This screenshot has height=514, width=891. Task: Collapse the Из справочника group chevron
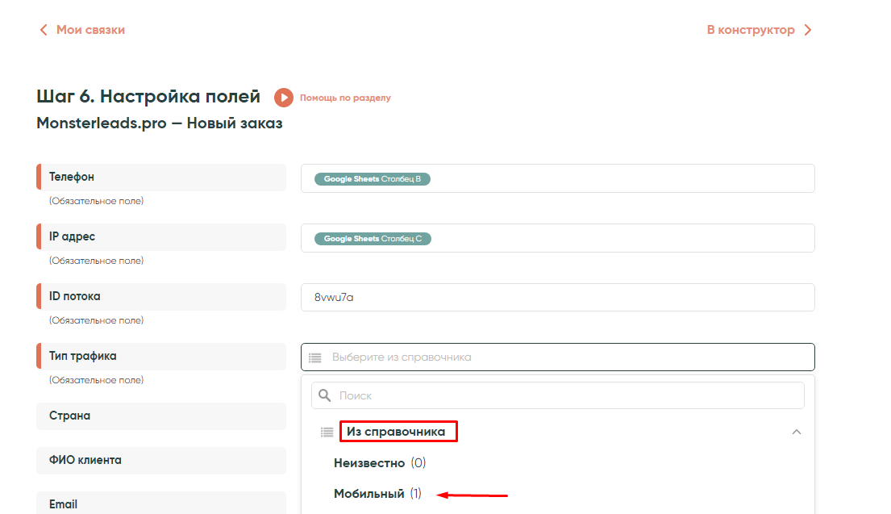point(796,432)
